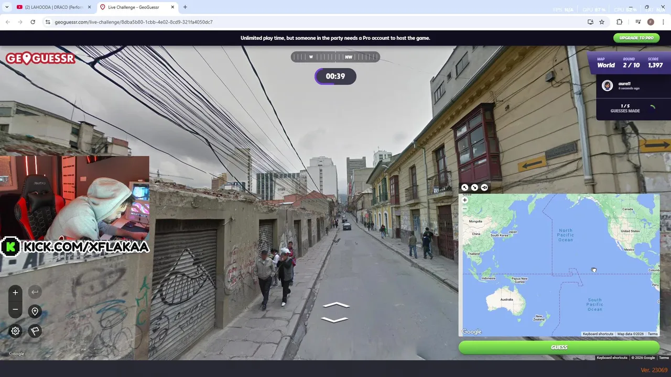
Task: Zoom in the street view with plus
Action: (x=15, y=293)
